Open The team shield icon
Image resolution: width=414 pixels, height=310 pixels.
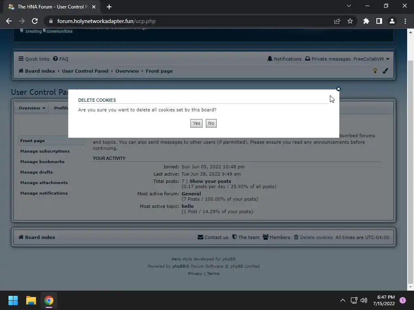click(x=234, y=237)
